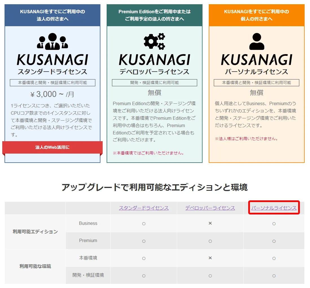Click the アップグレードで利用可能なエディションと環境 heading
The image size is (310, 288).
(154, 187)
